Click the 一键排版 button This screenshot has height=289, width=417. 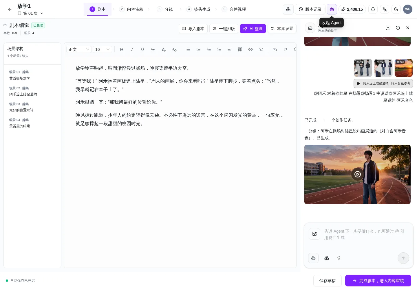point(224,29)
